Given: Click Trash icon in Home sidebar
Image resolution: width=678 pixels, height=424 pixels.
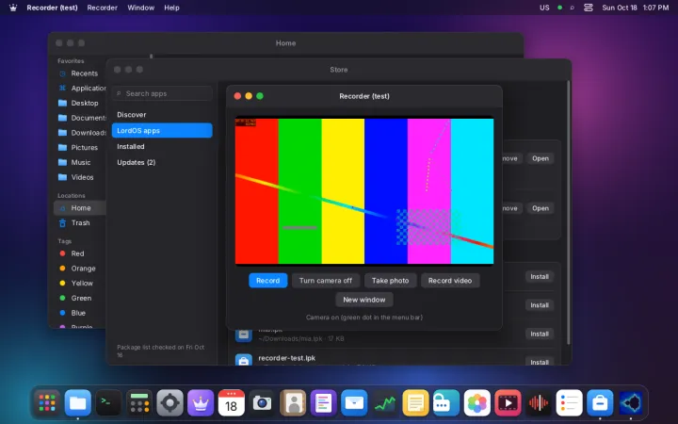Looking at the screenshot, I should 63,222.
